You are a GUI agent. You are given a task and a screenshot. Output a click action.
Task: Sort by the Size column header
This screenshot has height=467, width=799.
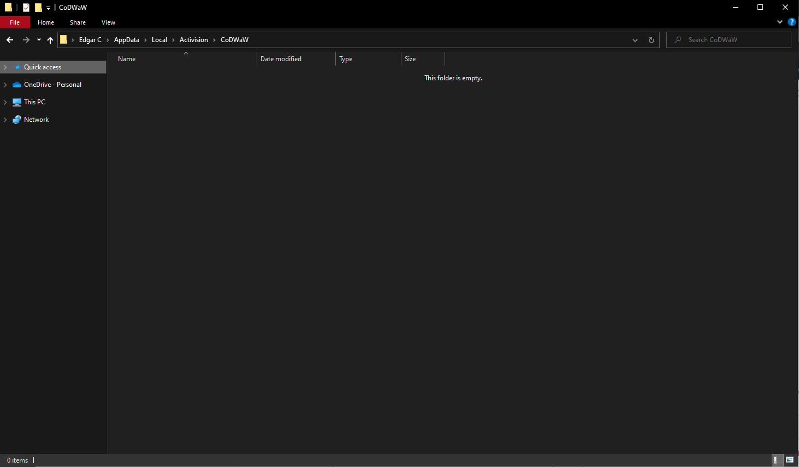(x=423, y=59)
